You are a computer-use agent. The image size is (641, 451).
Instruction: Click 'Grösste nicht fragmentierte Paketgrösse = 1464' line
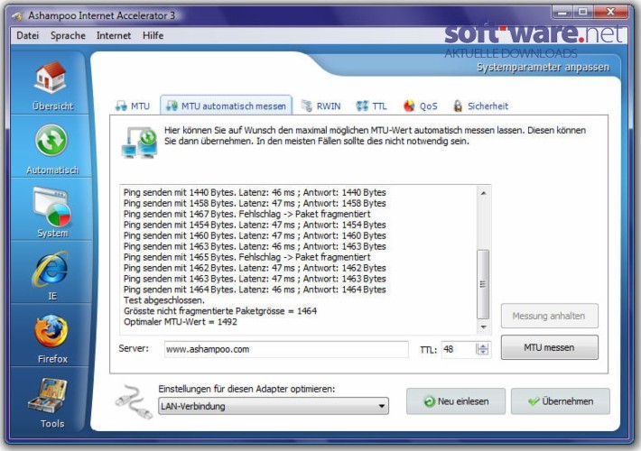tap(220, 311)
